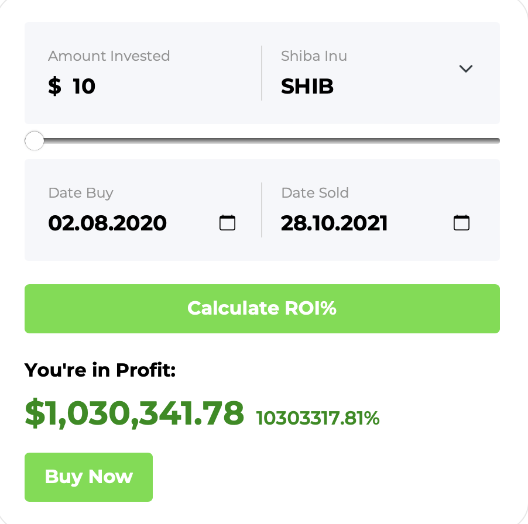This screenshot has height=524, width=528.
Task: Click the Date Buy label
Action: point(81,193)
